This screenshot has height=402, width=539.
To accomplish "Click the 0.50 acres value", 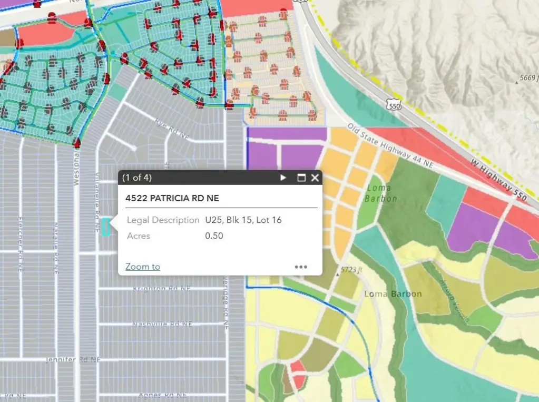I will pyautogui.click(x=214, y=236).
